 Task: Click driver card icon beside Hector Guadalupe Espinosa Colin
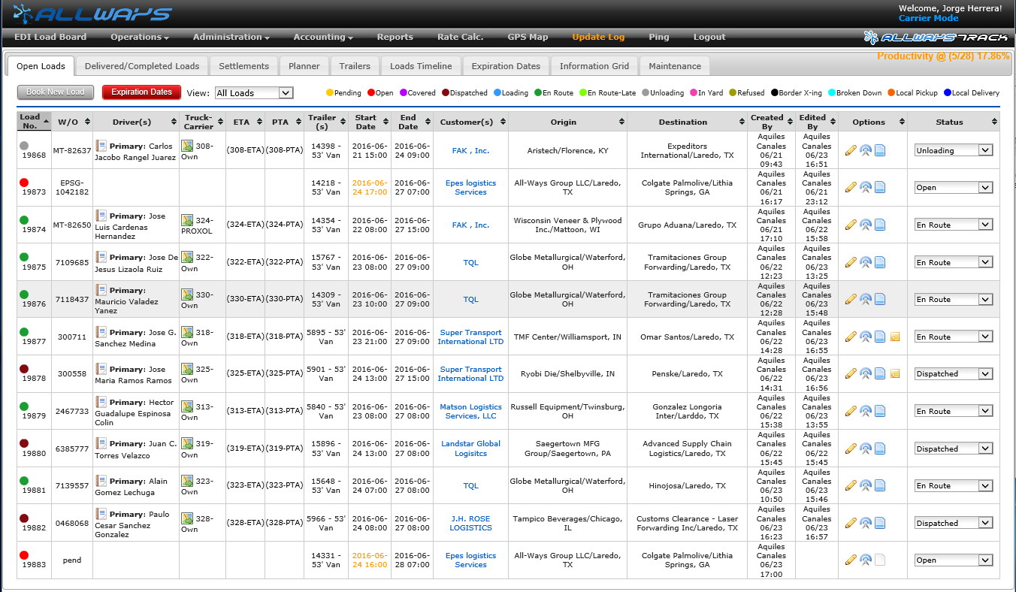101,402
